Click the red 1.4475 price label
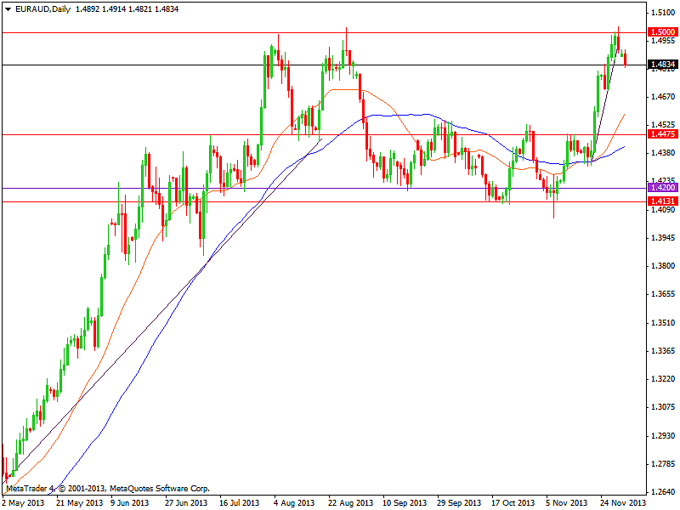 point(662,134)
